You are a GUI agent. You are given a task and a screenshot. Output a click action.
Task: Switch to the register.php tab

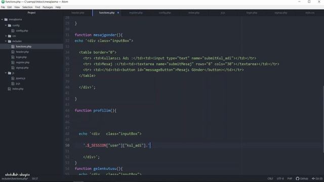pyautogui.click(x=136, y=13)
